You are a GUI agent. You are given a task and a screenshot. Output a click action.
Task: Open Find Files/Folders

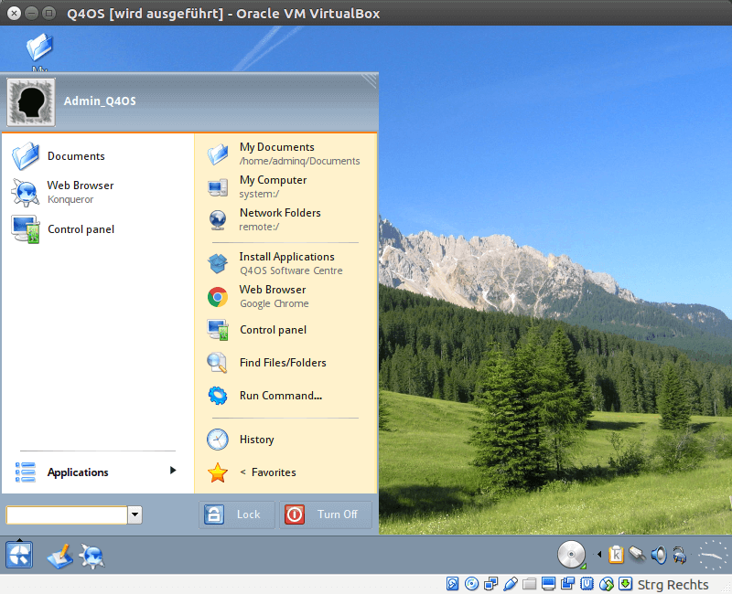pyautogui.click(x=282, y=363)
